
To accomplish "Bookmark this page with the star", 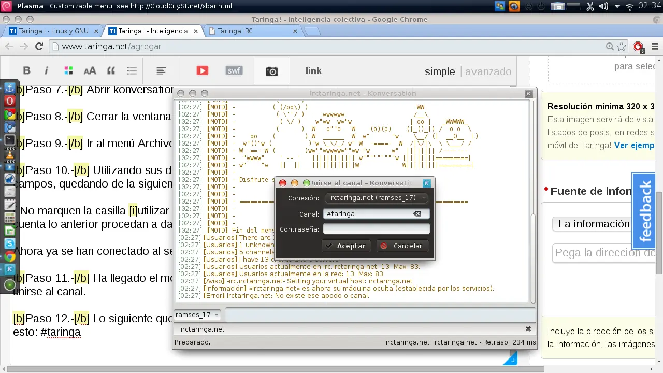I will click(621, 46).
